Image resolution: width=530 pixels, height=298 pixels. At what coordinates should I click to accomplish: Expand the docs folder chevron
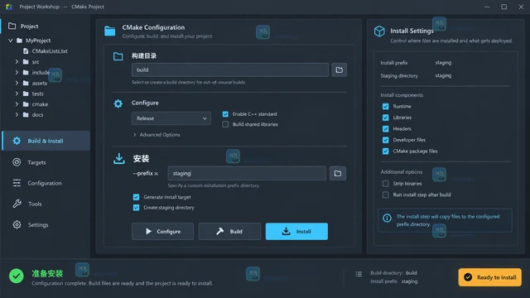17,115
